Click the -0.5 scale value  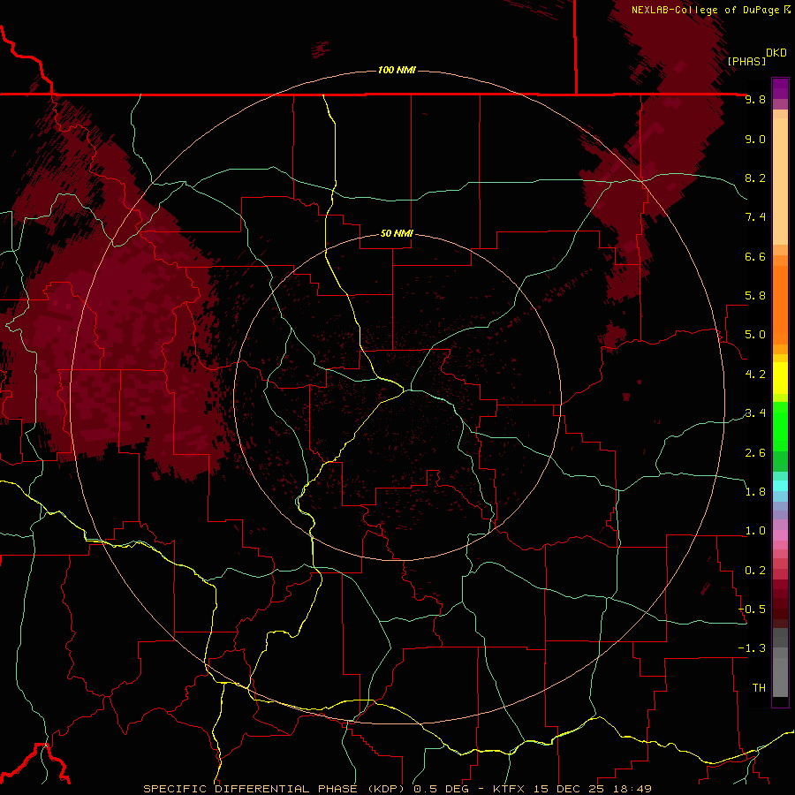pos(752,609)
